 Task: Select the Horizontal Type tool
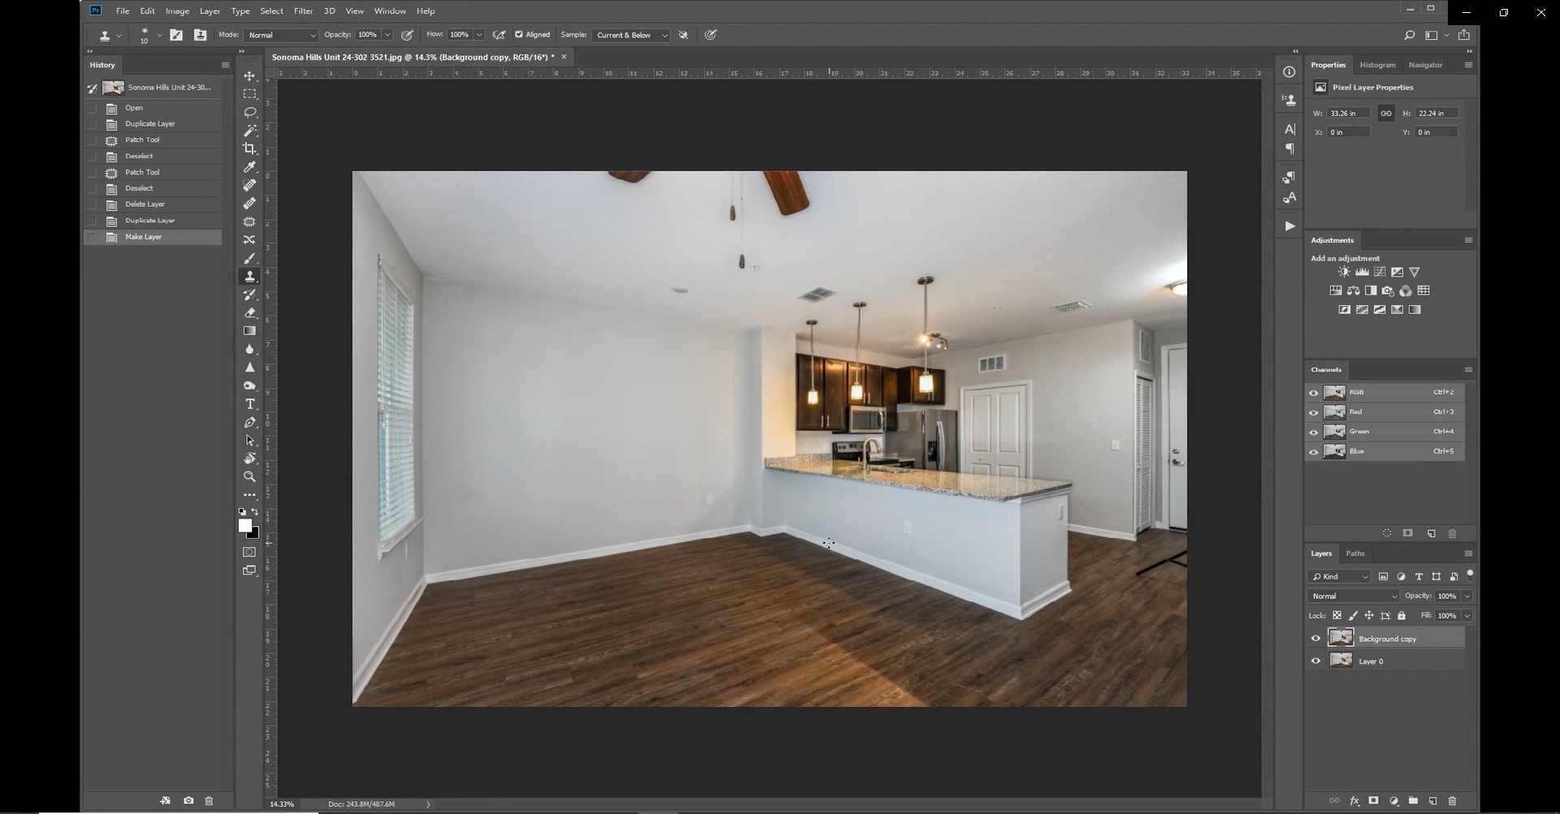[249, 404]
